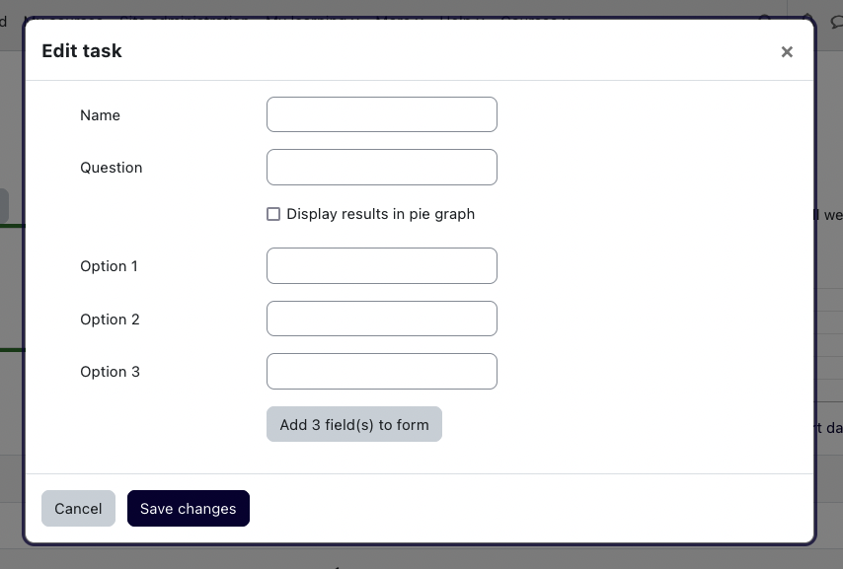Click into the Option 2 input box
Viewport: 843px width, 569px height.
[382, 319]
